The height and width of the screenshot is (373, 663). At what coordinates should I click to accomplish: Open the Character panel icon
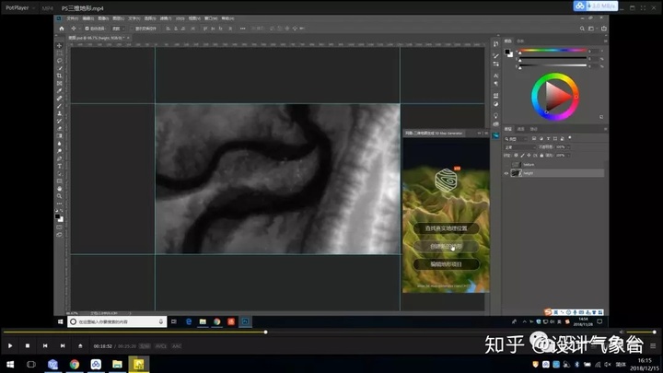(495, 76)
